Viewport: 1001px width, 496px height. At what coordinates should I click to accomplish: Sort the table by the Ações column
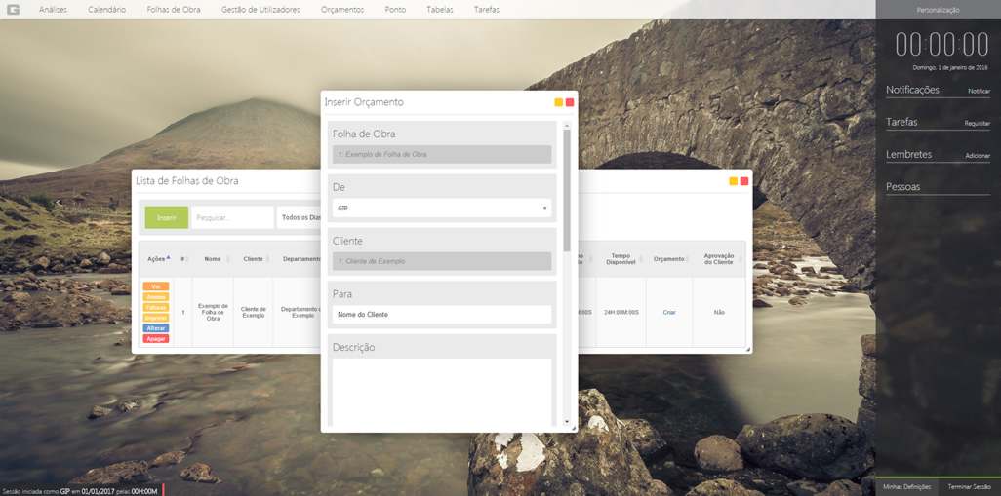coord(156,259)
